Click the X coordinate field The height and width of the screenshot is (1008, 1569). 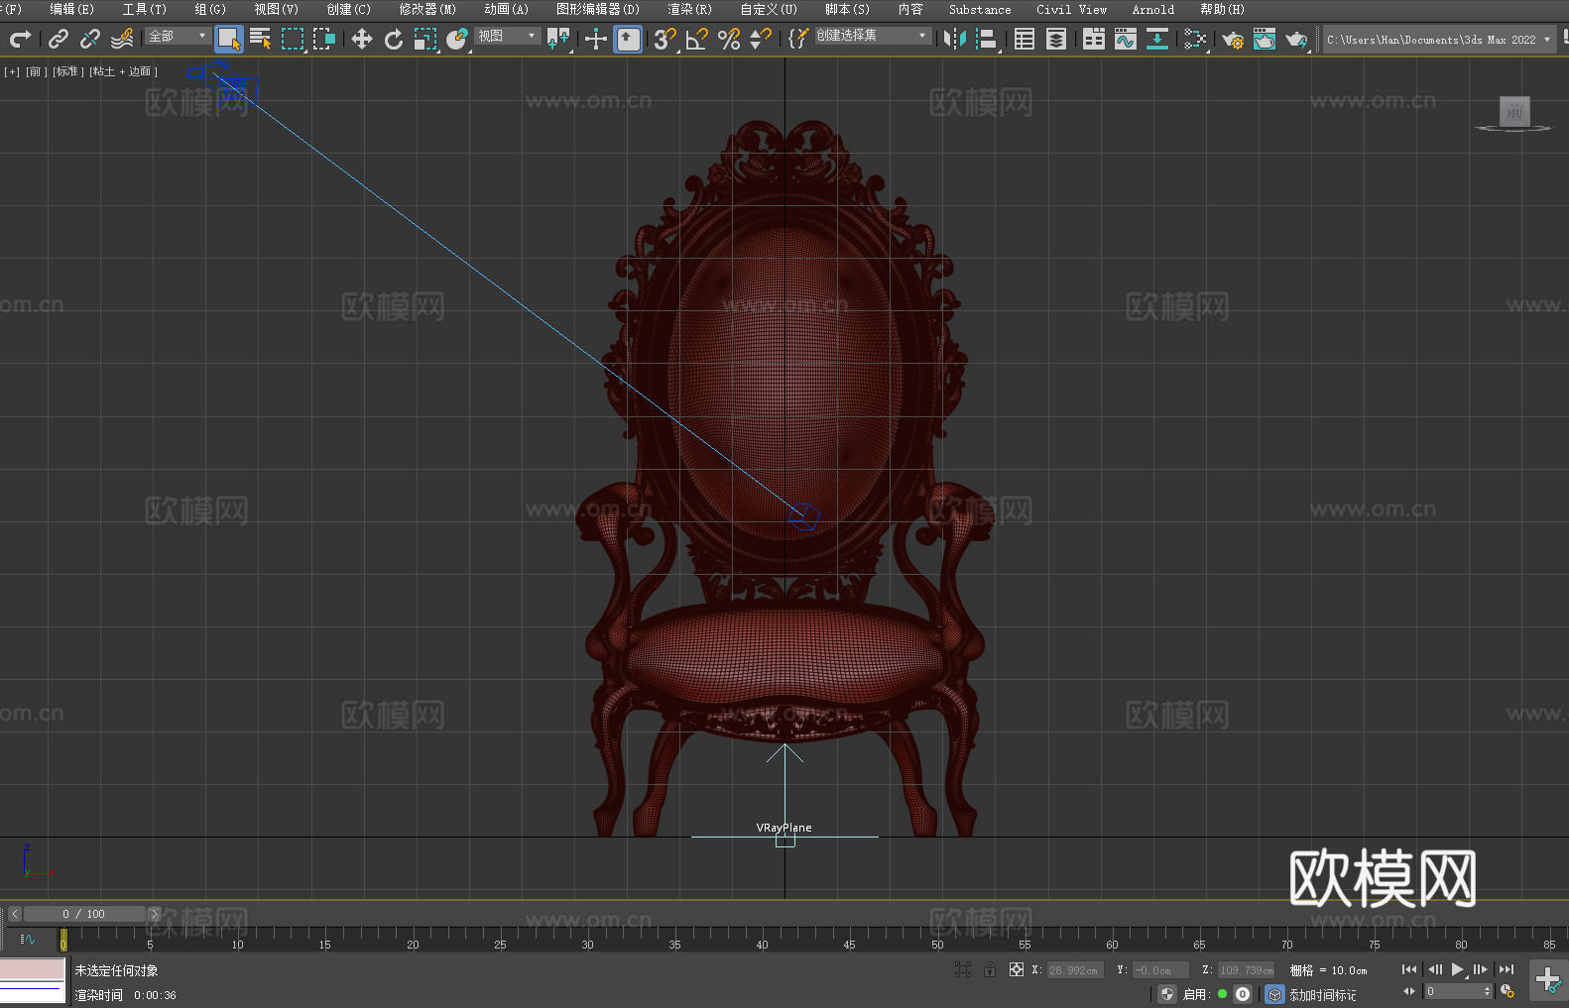[1074, 970]
